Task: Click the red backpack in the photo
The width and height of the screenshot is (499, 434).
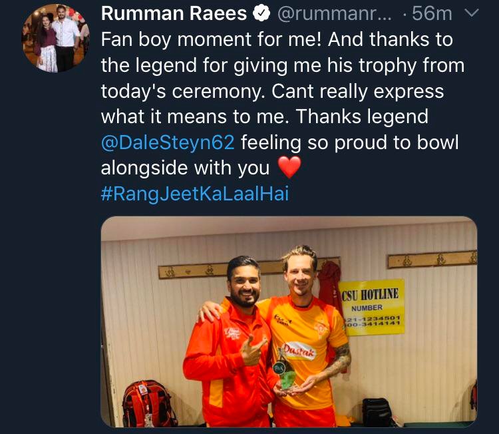Action: coord(148,404)
